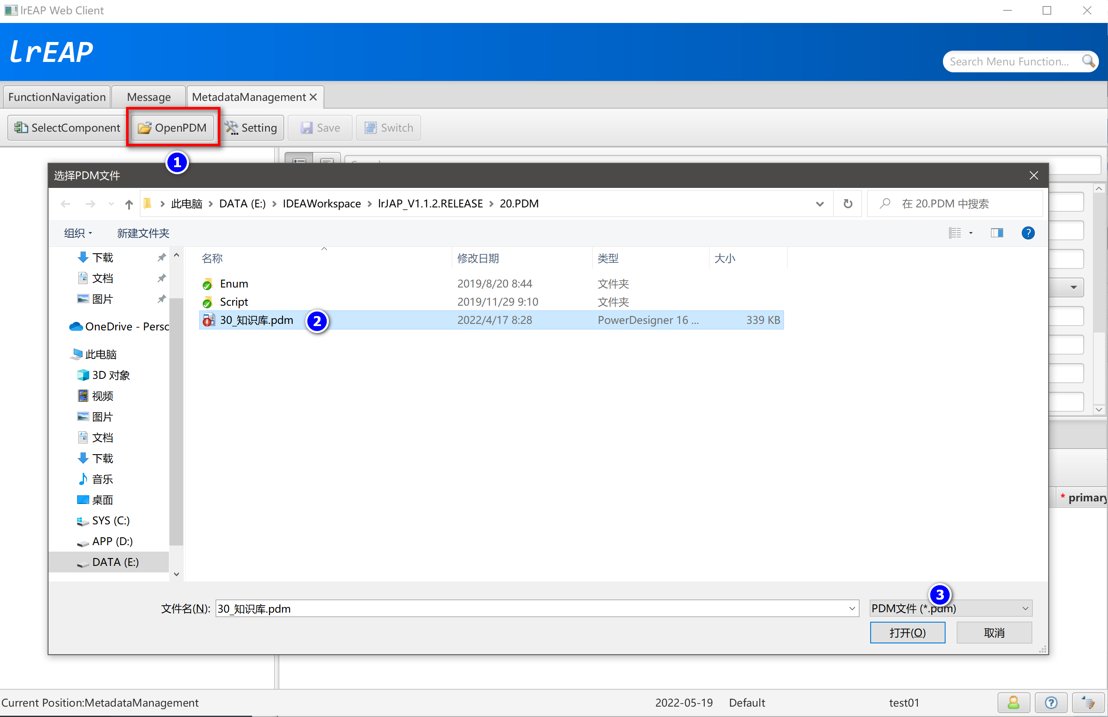Select the Script folder

pos(491,302)
